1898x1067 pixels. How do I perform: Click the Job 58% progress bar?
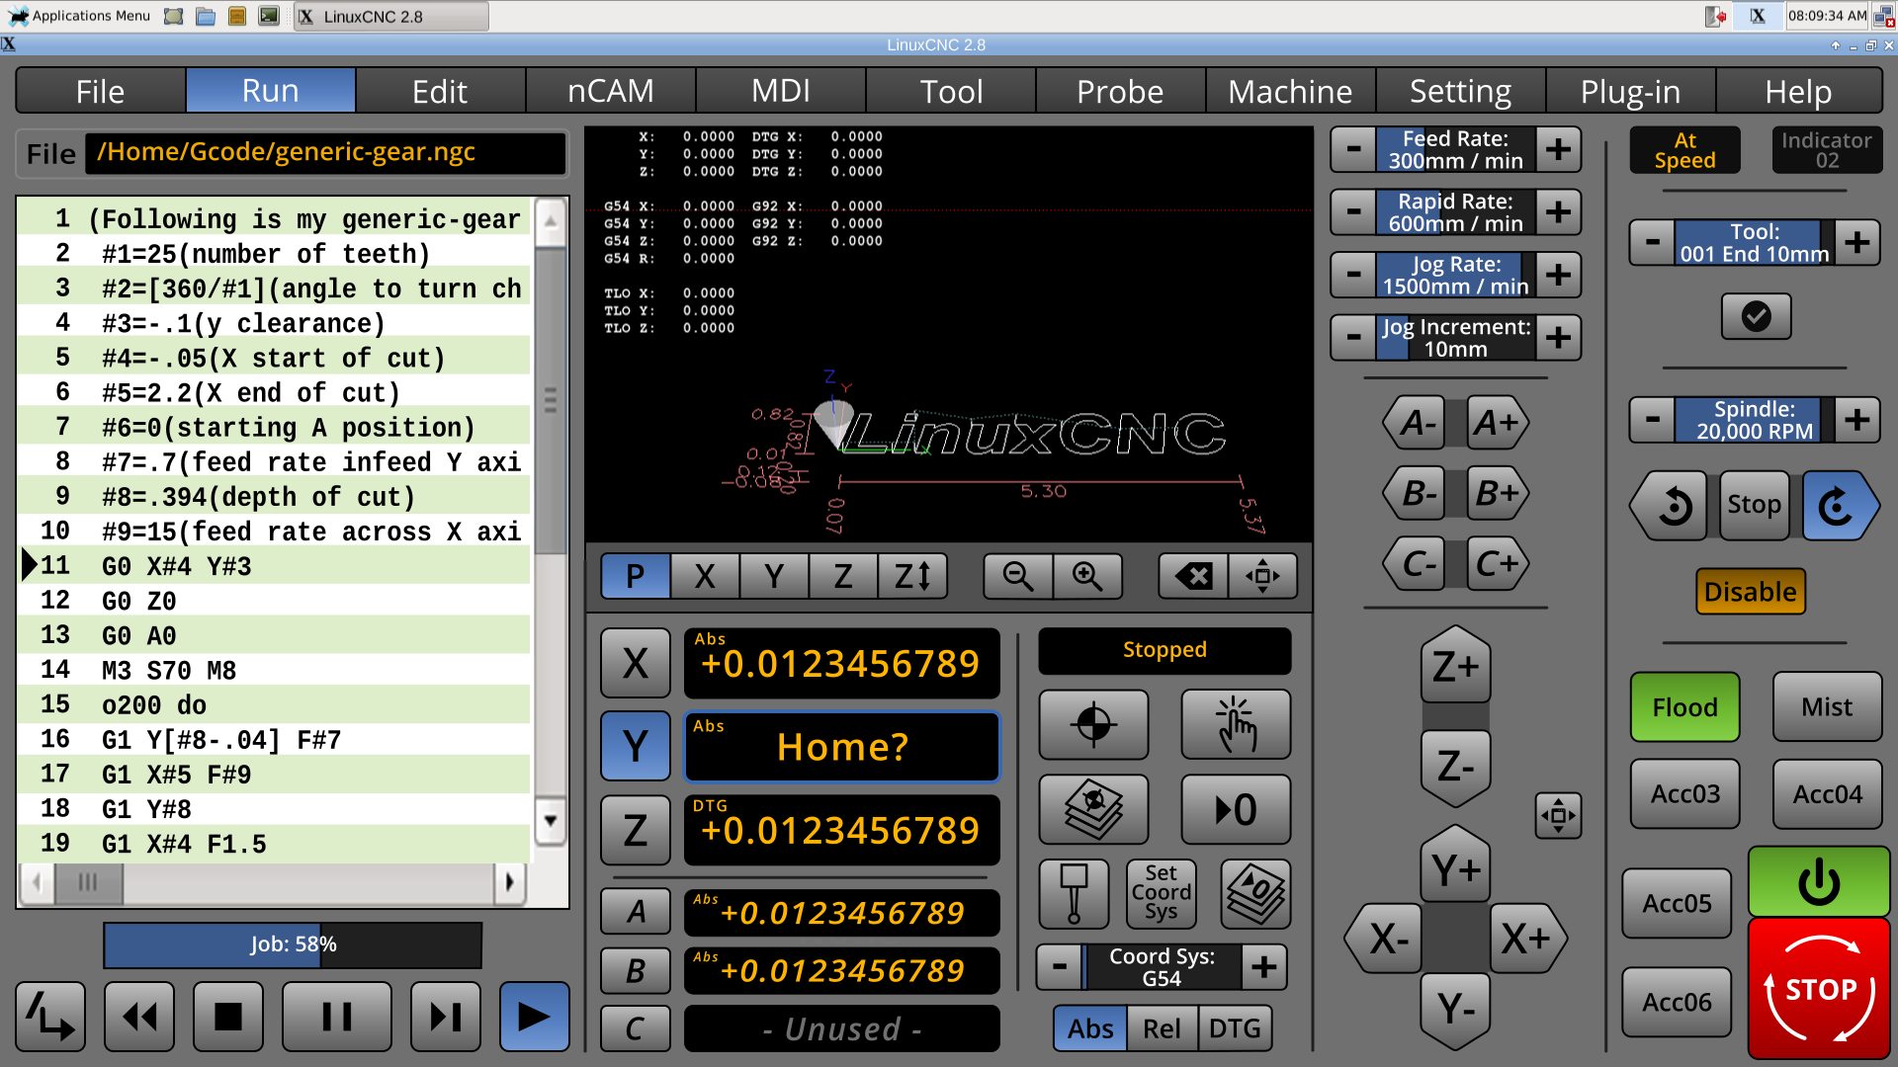tap(293, 945)
